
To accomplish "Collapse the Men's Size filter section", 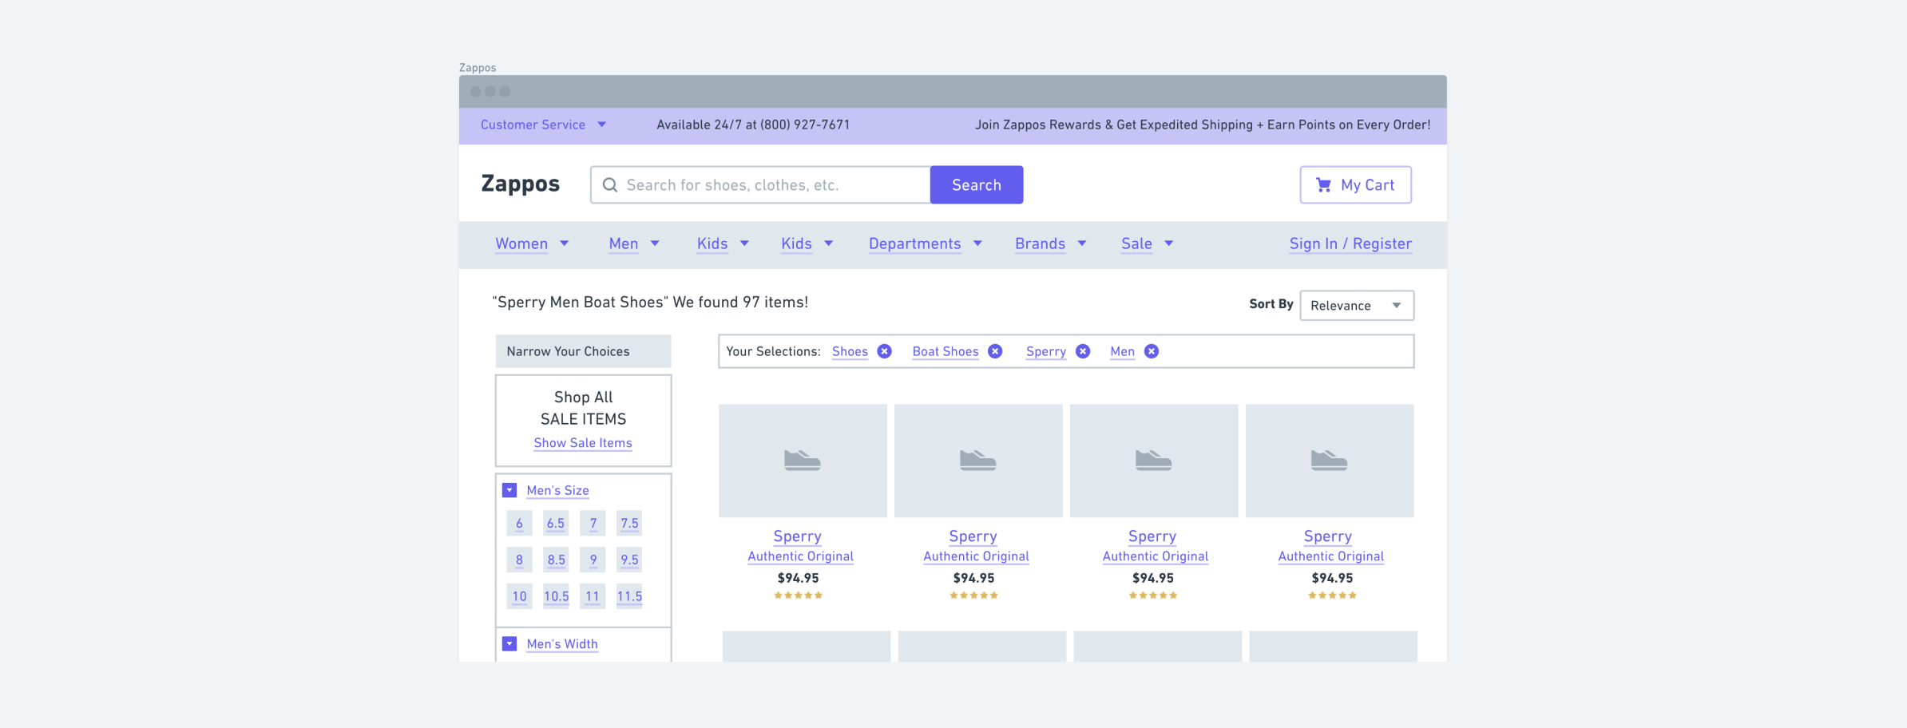I will click(x=509, y=490).
